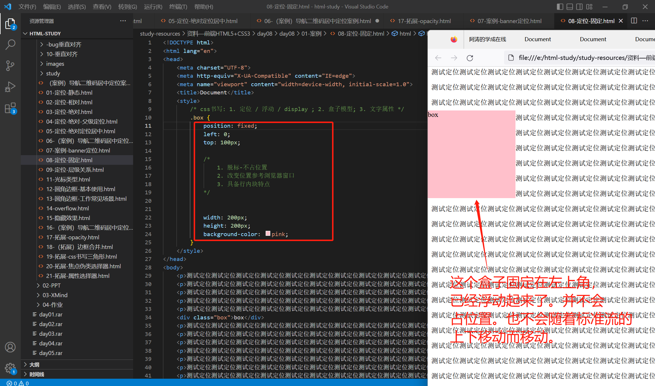This screenshot has width=655, height=386.
Task: Click errors and warnings status bar indicator
Action: (x=18, y=383)
